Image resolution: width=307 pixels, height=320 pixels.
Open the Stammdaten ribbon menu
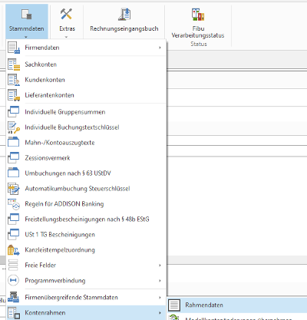(27, 21)
